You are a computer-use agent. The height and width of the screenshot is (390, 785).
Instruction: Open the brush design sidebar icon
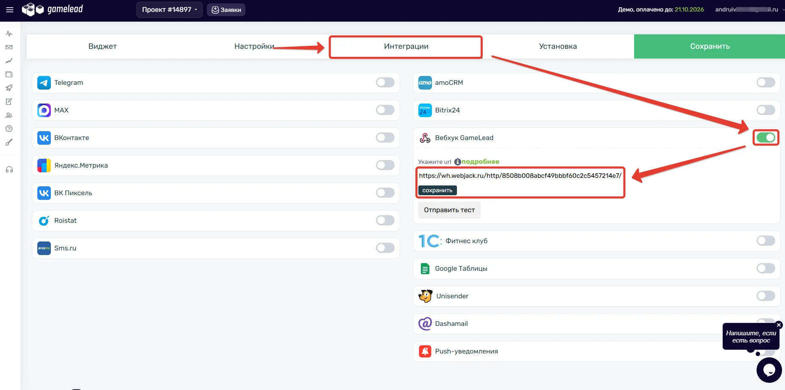(x=9, y=142)
